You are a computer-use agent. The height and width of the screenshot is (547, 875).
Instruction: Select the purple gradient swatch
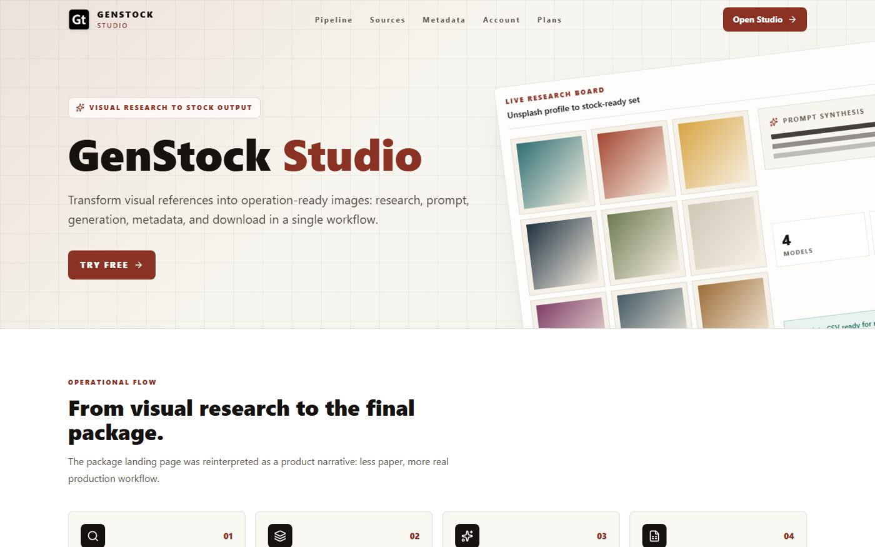pyautogui.click(x=571, y=313)
